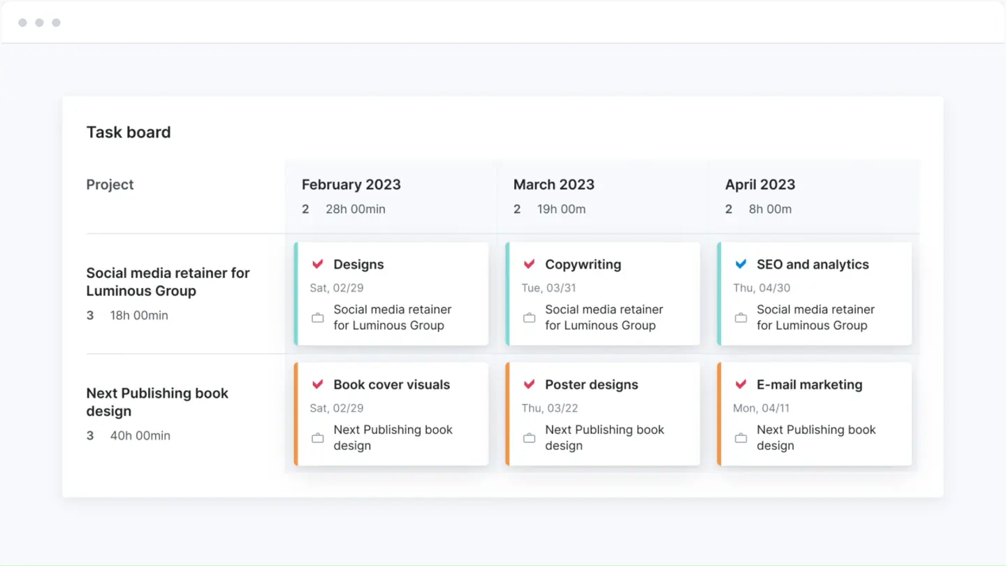Open the Next Publishing book design project
1006x566 pixels.
156,402
